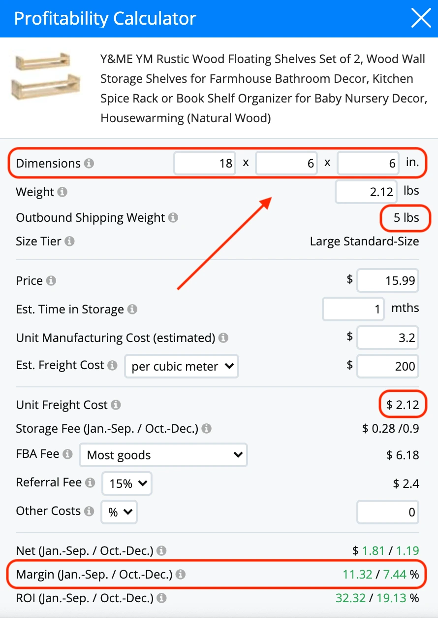Click the Price input field
Viewport: 438px width, 618px height.
387,280
